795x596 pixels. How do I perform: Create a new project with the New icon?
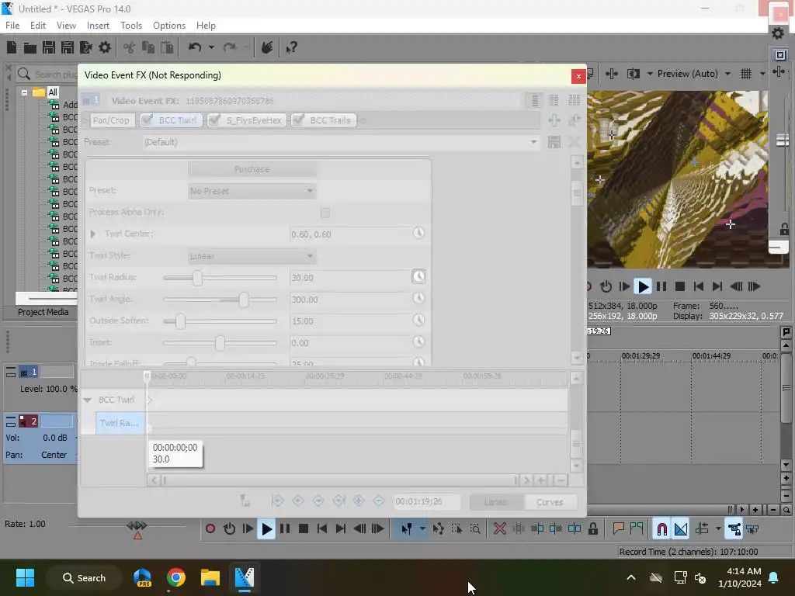pyautogui.click(x=12, y=47)
